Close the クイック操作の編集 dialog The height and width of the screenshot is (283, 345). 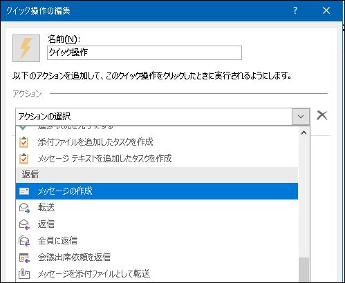[x=326, y=10]
